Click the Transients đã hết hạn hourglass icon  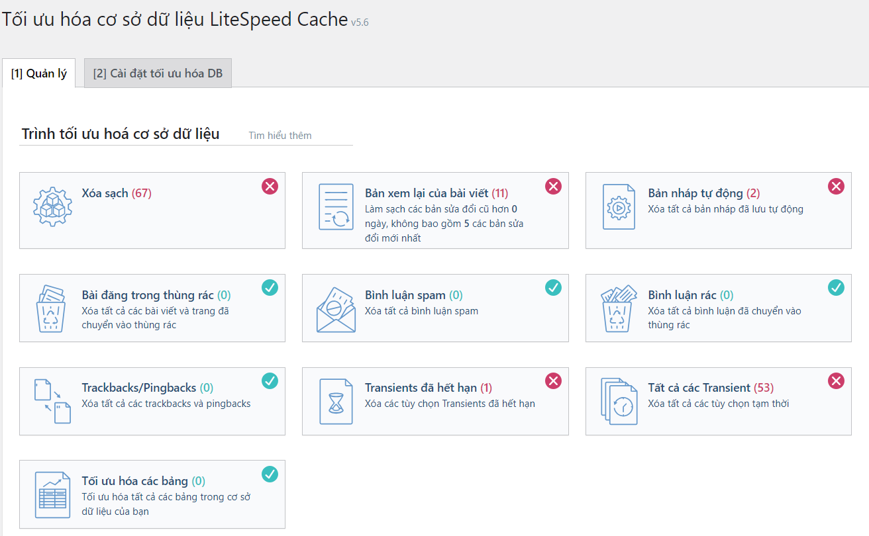pyautogui.click(x=336, y=402)
